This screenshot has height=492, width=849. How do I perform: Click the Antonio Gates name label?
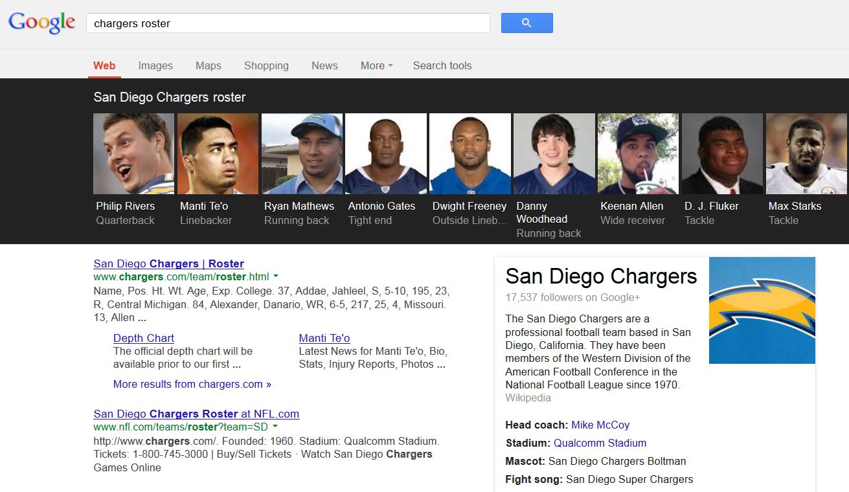point(381,206)
